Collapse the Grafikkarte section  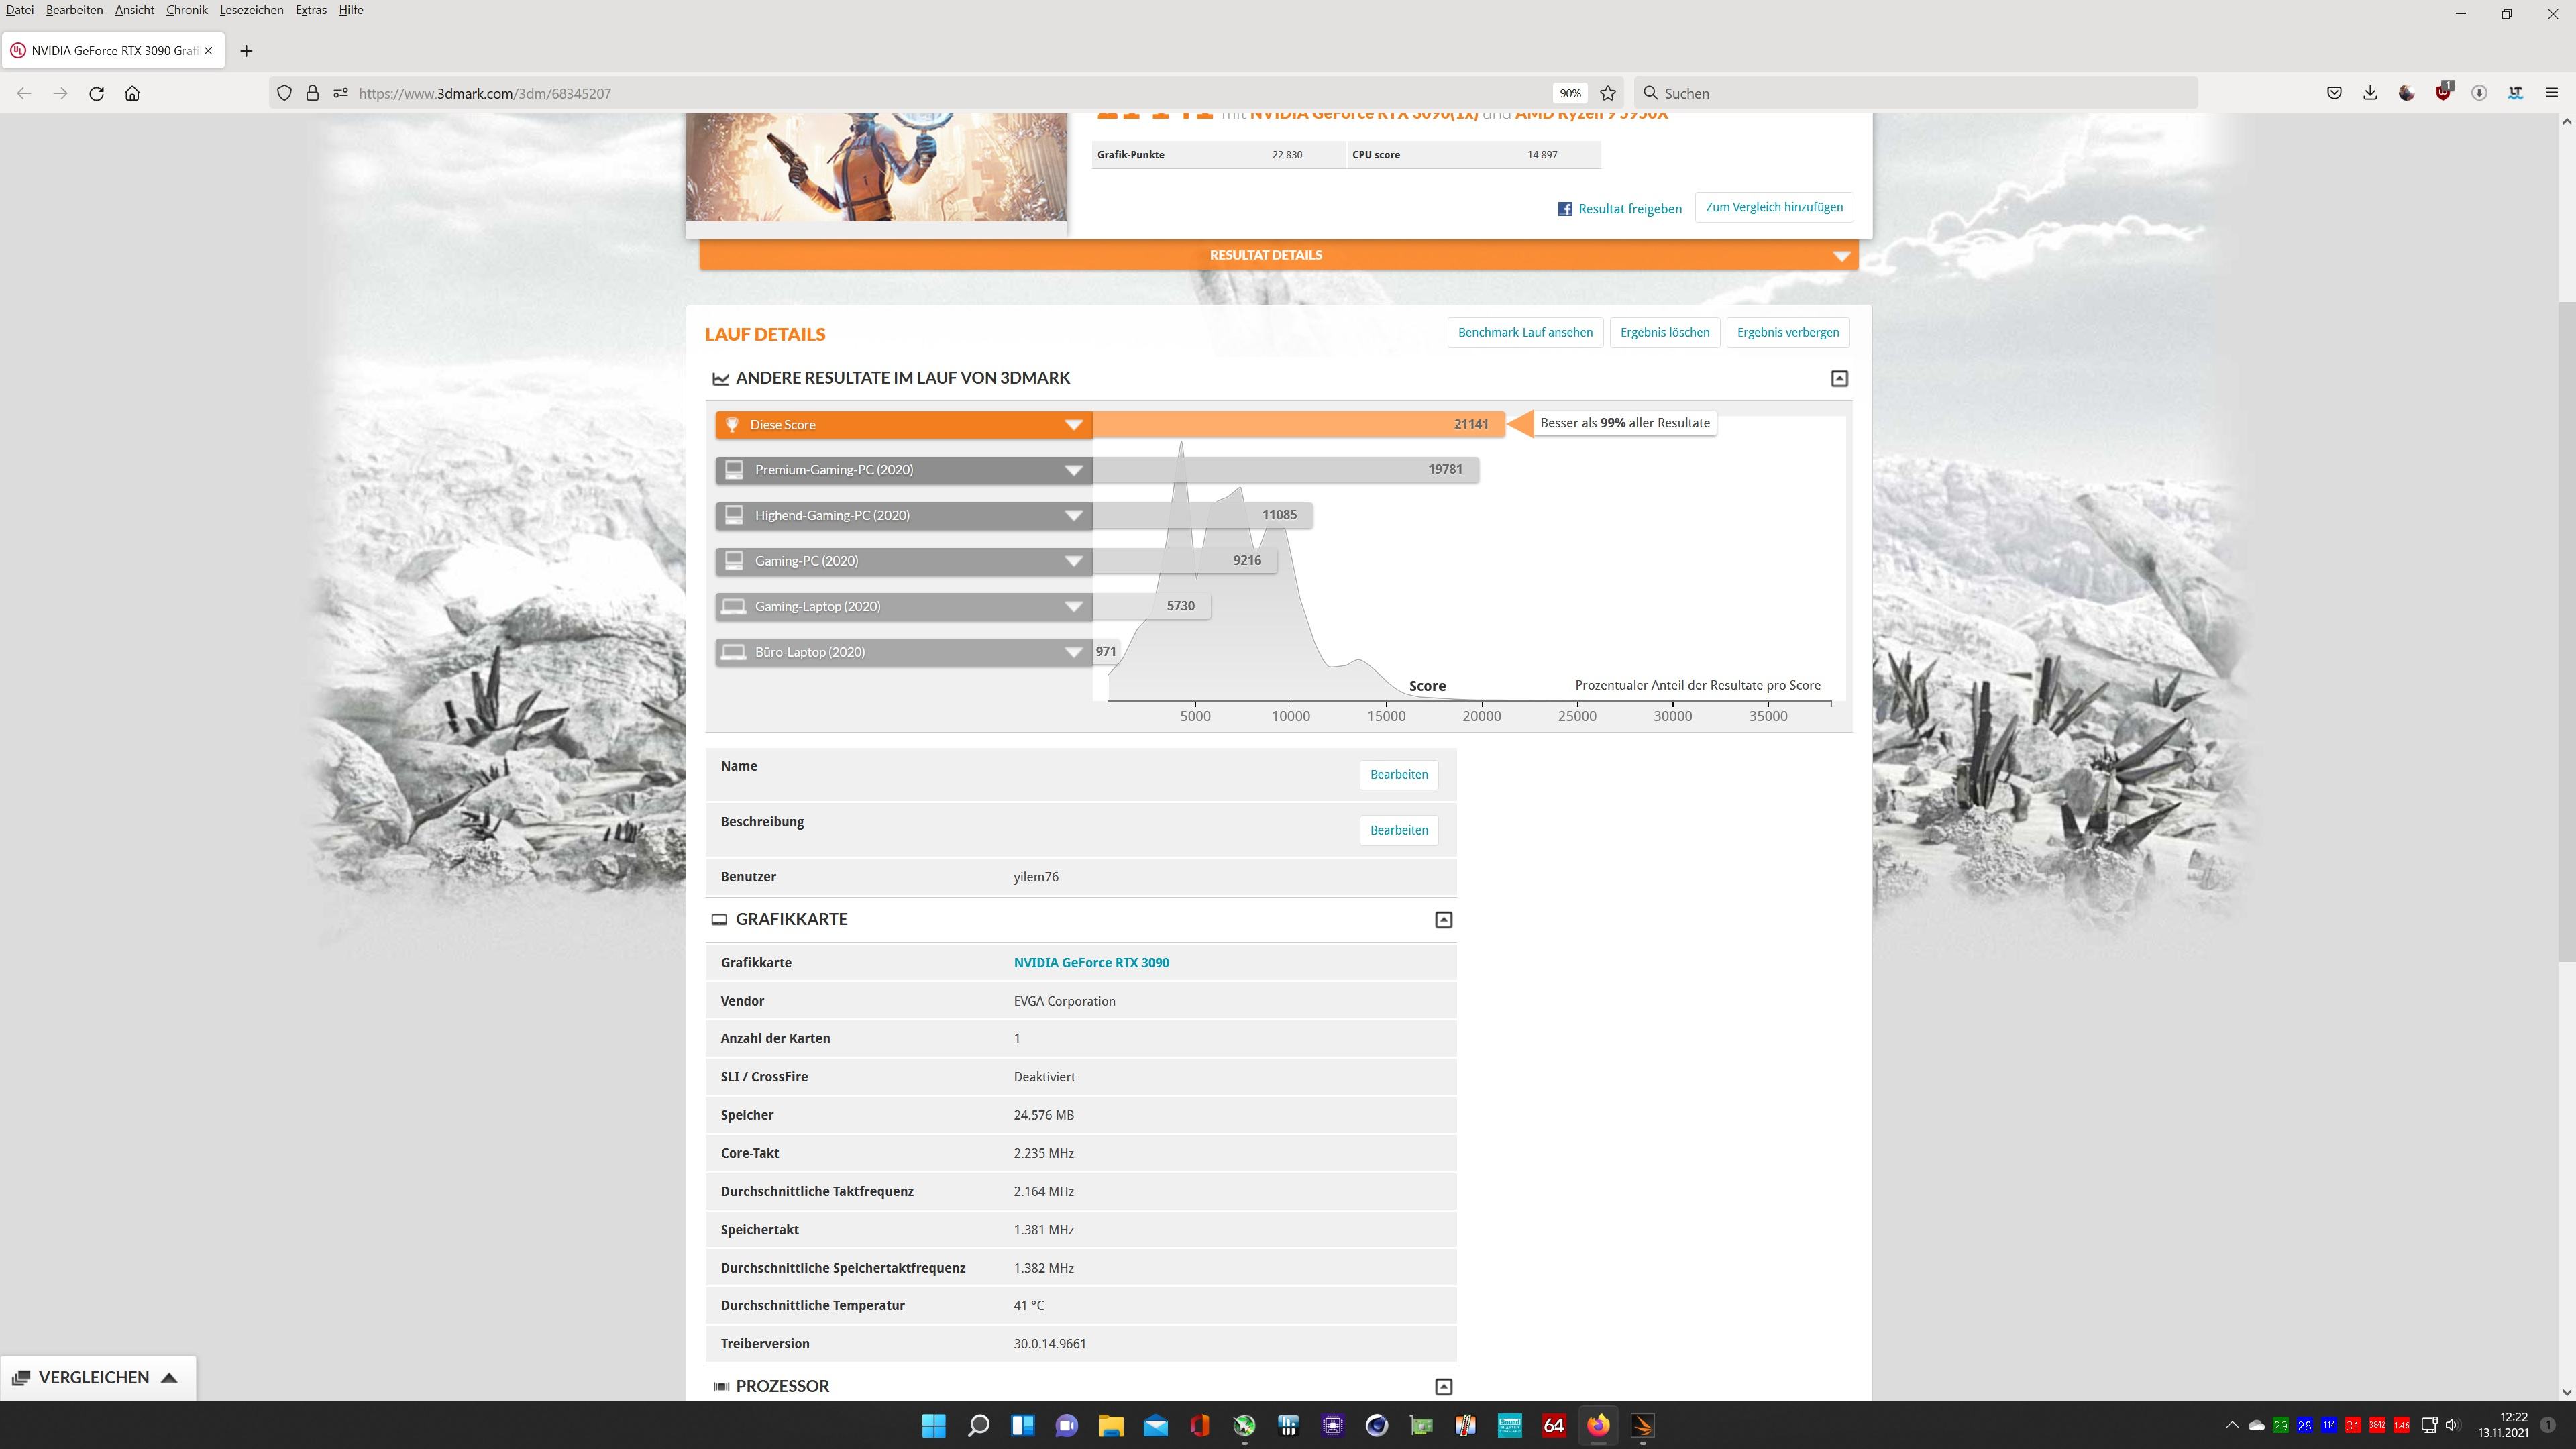[1443, 920]
